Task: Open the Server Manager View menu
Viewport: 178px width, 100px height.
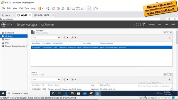Action: pos(166,24)
